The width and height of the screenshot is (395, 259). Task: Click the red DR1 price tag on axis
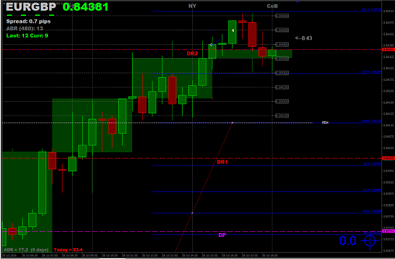(x=389, y=159)
